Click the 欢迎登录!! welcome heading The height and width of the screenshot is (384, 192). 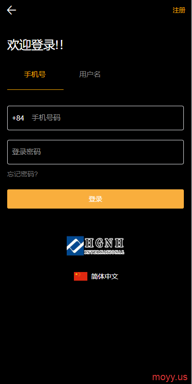point(35,45)
